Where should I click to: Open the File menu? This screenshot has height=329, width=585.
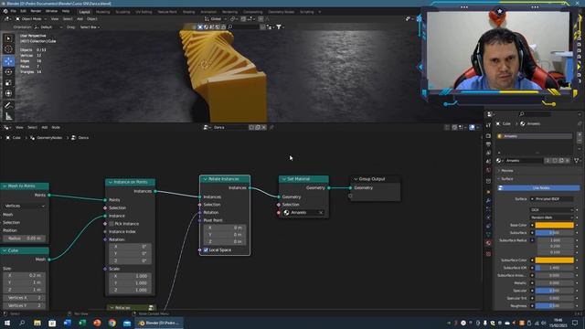(14, 12)
